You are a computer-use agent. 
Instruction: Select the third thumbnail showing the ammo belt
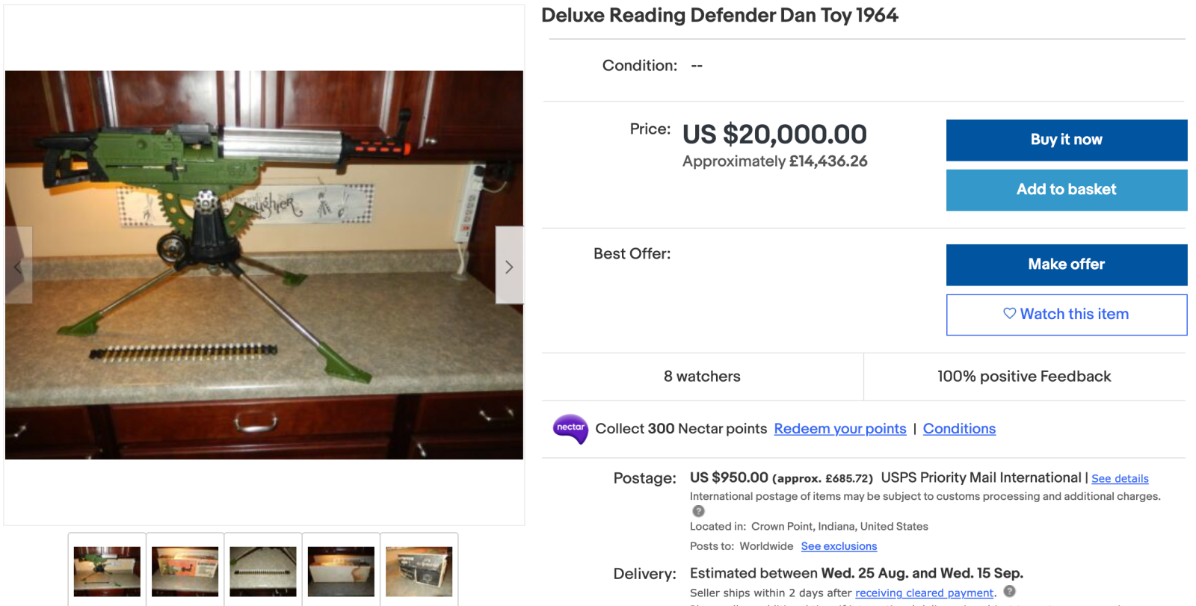[x=263, y=571]
